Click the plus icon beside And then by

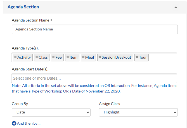14,123
